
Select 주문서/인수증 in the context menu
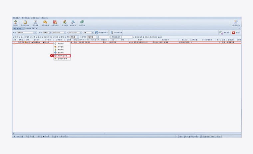point(63,55)
